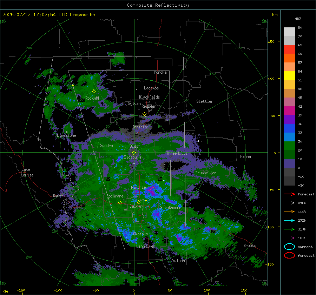Select the Banff map label
Screen dimensions: 316x295
pos(58,195)
